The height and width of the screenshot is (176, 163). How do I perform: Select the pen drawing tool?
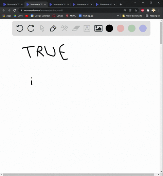pos(53,28)
